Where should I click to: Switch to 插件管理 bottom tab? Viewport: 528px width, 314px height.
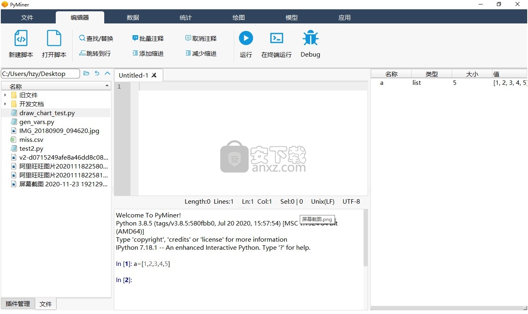[x=18, y=303]
